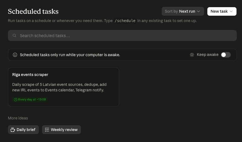Click the Riga events scraper title
This screenshot has height=142, width=242.
click(x=30, y=75)
